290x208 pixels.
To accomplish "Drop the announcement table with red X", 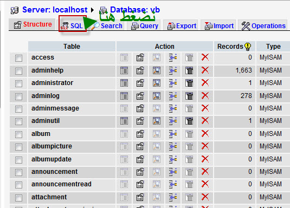I will tap(205, 172).
